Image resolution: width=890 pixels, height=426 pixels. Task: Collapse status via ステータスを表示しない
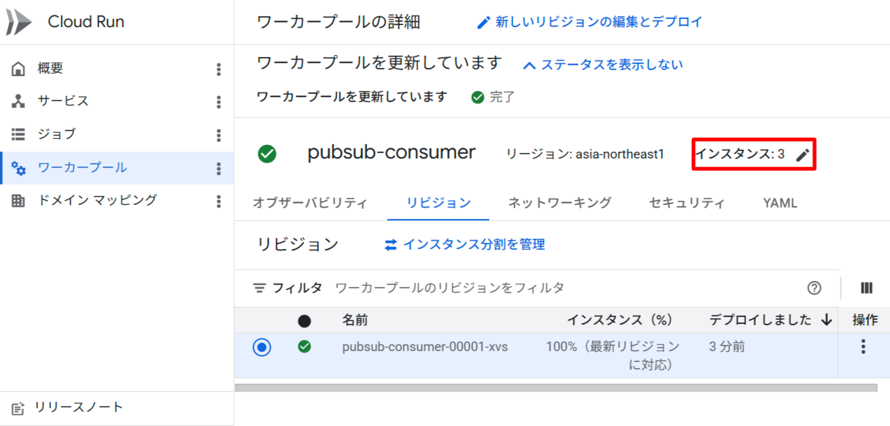[602, 65]
